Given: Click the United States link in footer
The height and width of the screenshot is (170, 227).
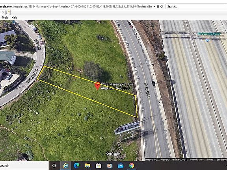Looking at the screenshot, I should point(197,160).
